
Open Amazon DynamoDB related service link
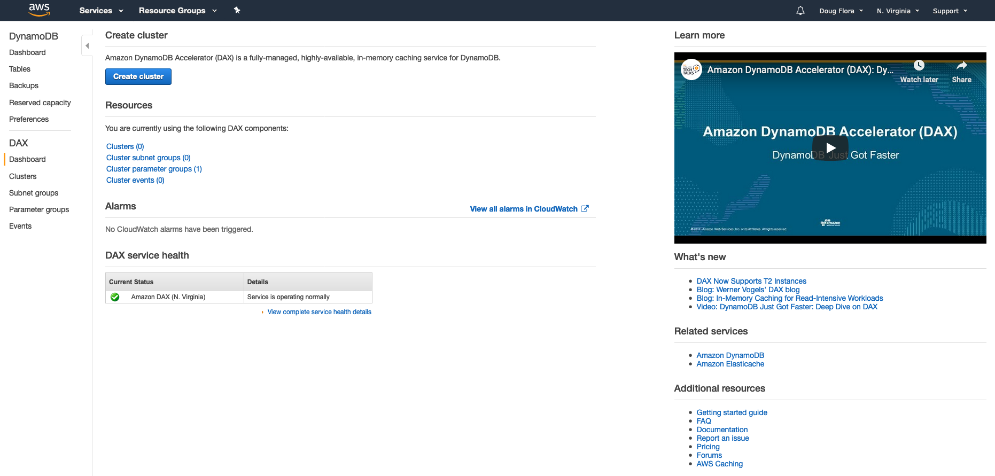click(730, 355)
